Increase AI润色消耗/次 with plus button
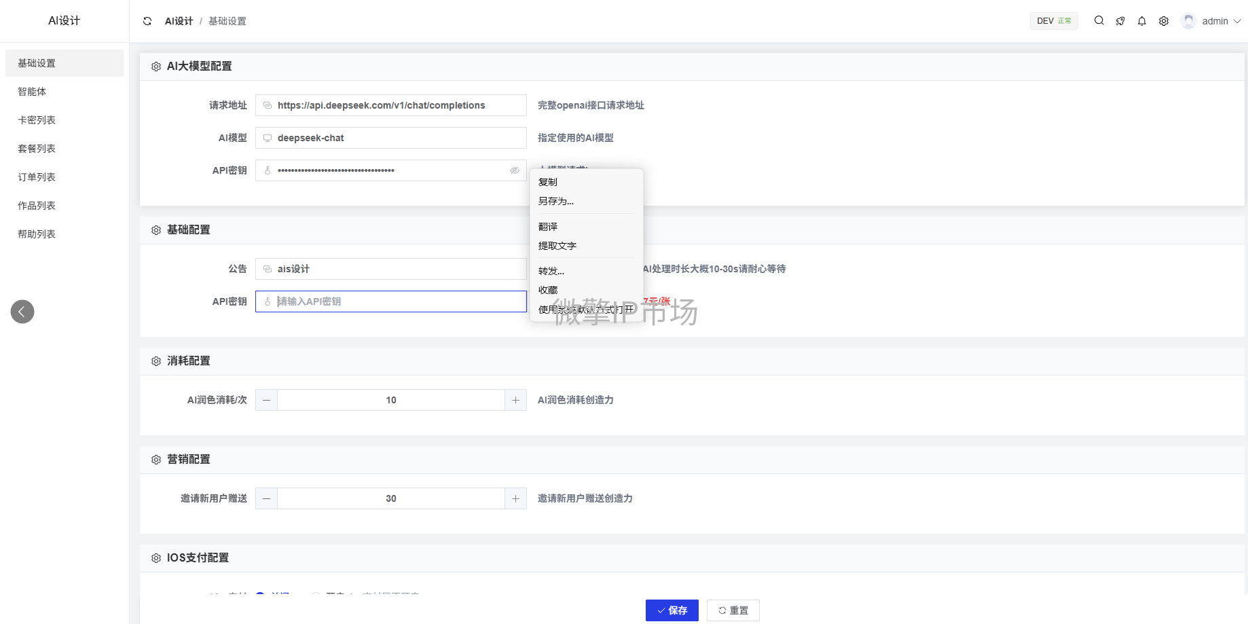The height and width of the screenshot is (624, 1248). tap(515, 400)
